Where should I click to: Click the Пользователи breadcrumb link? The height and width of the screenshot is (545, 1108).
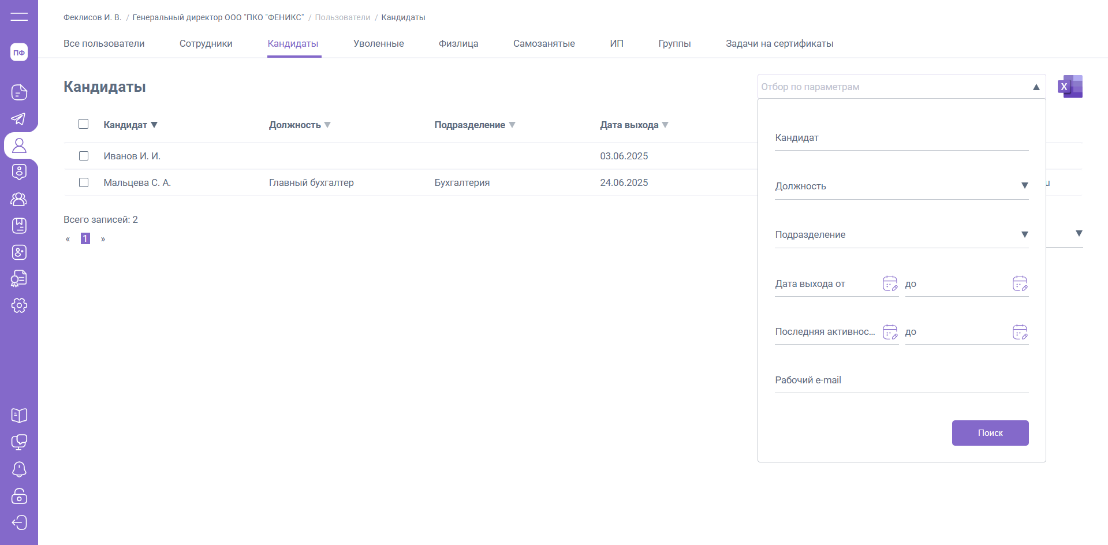coord(342,18)
